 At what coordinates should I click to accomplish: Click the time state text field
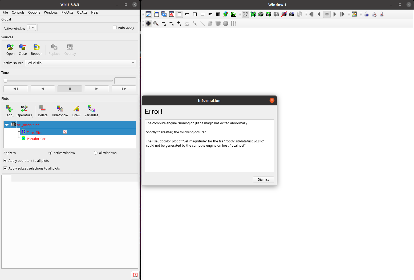125,81
